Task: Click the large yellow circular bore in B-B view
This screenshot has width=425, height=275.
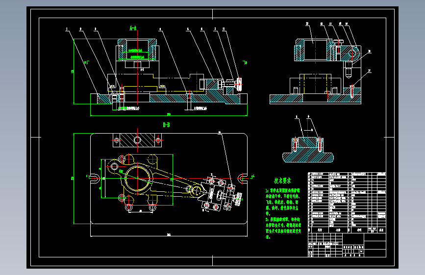Action: pos(137,178)
